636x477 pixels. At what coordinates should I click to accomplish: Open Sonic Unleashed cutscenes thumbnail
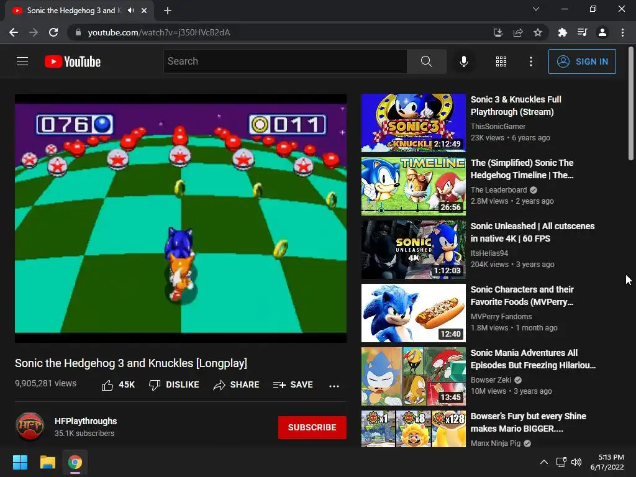[x=413, y=250]
